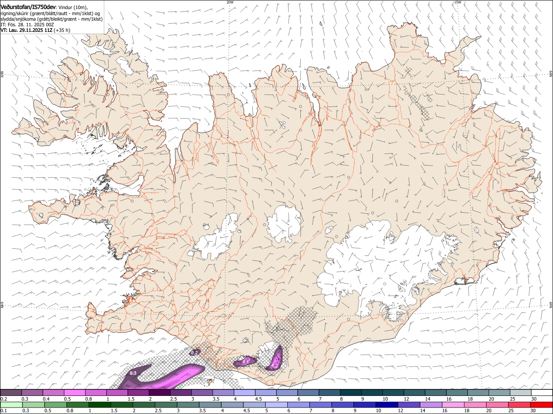
Task: Click the 20W longitude label at top
Action: coord(230,2)
